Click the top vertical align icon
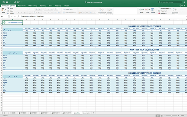 (x=45, y=9)
